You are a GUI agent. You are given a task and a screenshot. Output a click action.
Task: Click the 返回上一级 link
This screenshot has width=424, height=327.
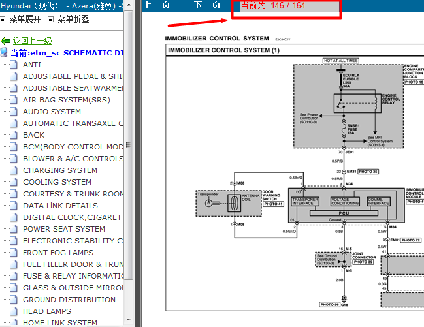pos(33,41)
